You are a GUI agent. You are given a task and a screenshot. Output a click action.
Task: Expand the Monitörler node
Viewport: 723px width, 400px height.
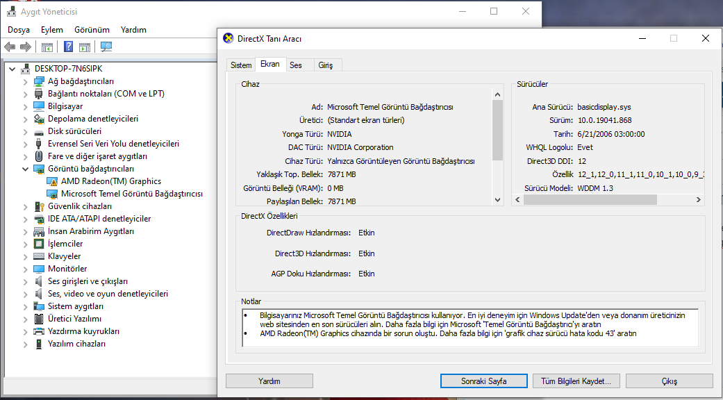click(26, 269)
